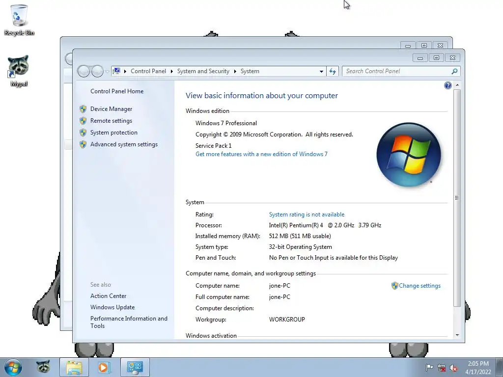Viewport: 503px width, 377px height.
Task: Click the muted volume tray icon
Action: [x=453, y=368]
